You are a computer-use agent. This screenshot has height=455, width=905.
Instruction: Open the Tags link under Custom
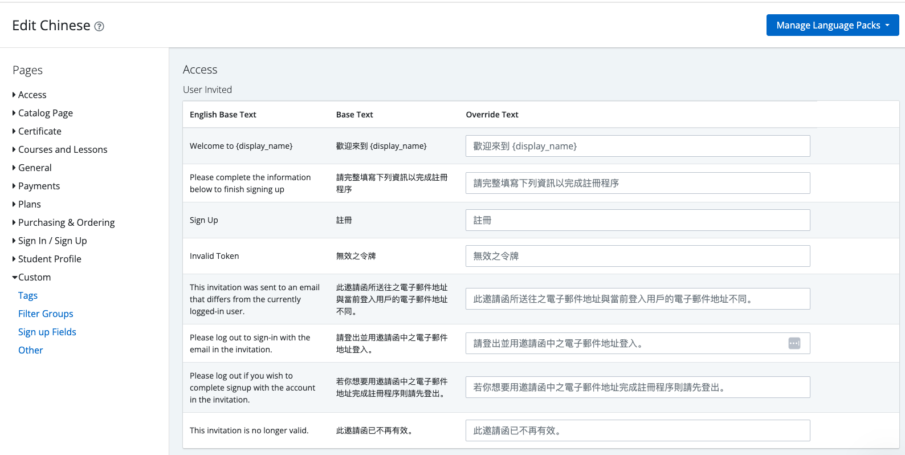28,295
